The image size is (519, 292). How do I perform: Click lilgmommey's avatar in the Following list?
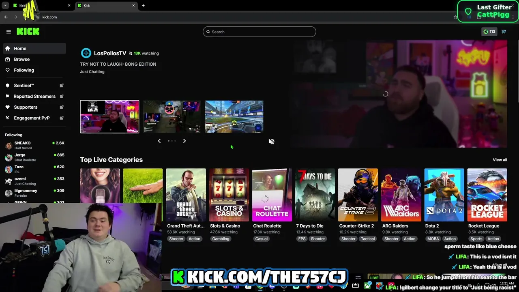[9, 193]
